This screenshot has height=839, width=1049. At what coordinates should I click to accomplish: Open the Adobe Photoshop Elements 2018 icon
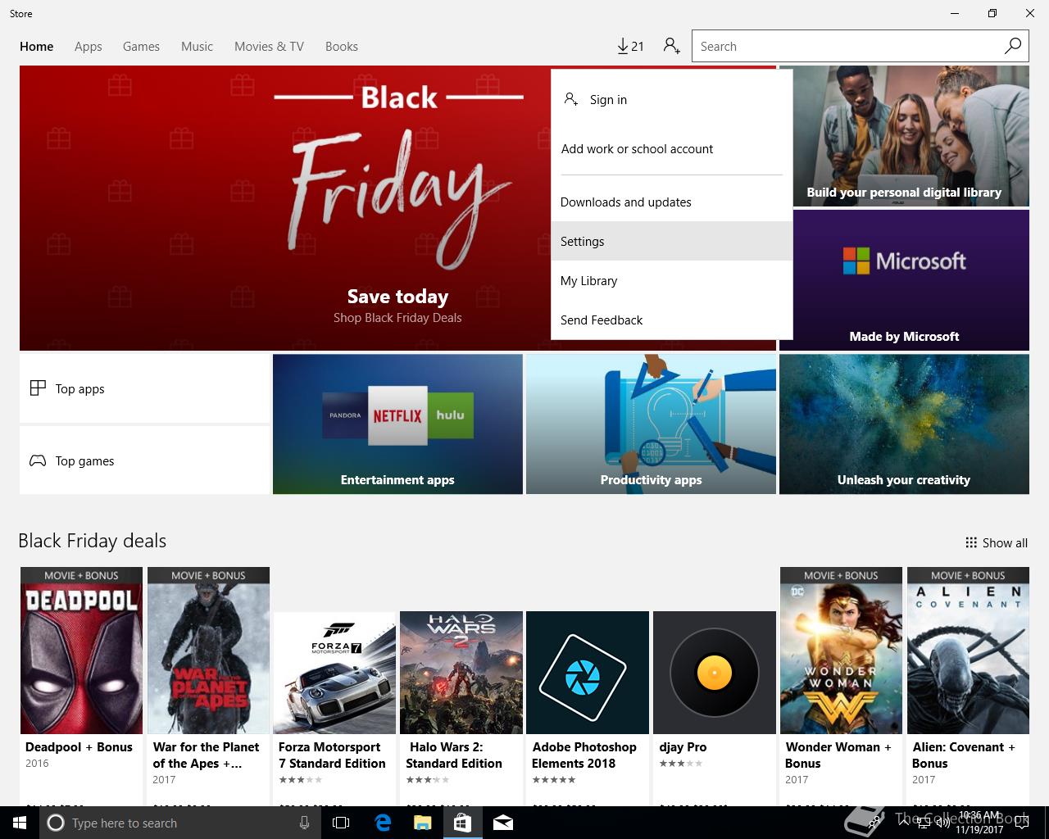[588, 673]
